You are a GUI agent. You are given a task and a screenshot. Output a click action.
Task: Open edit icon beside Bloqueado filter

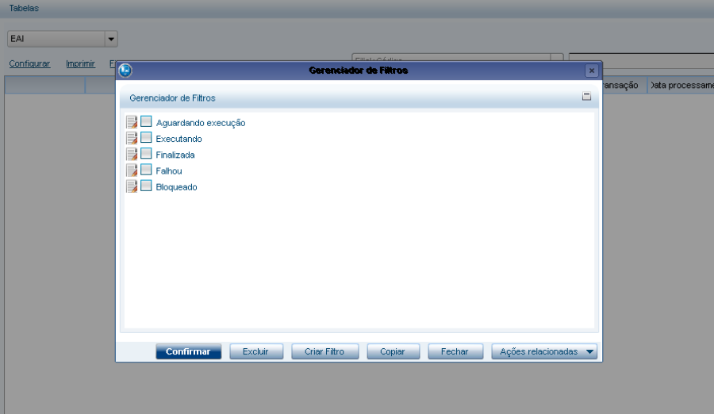[132, 186]
